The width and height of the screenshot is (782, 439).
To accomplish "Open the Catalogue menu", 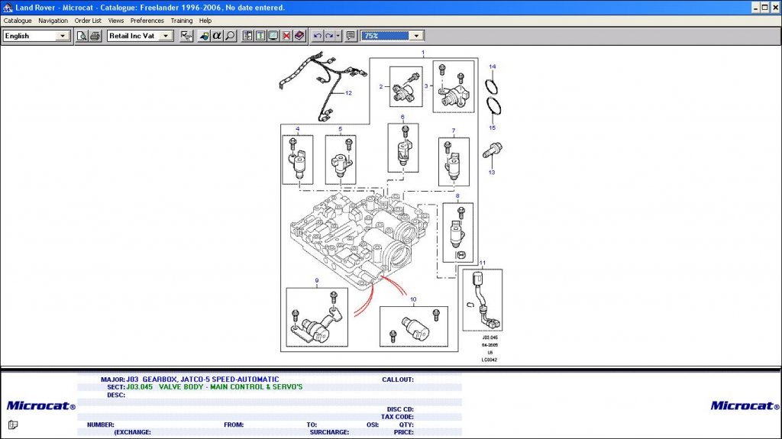I will [x=18, y=21].
